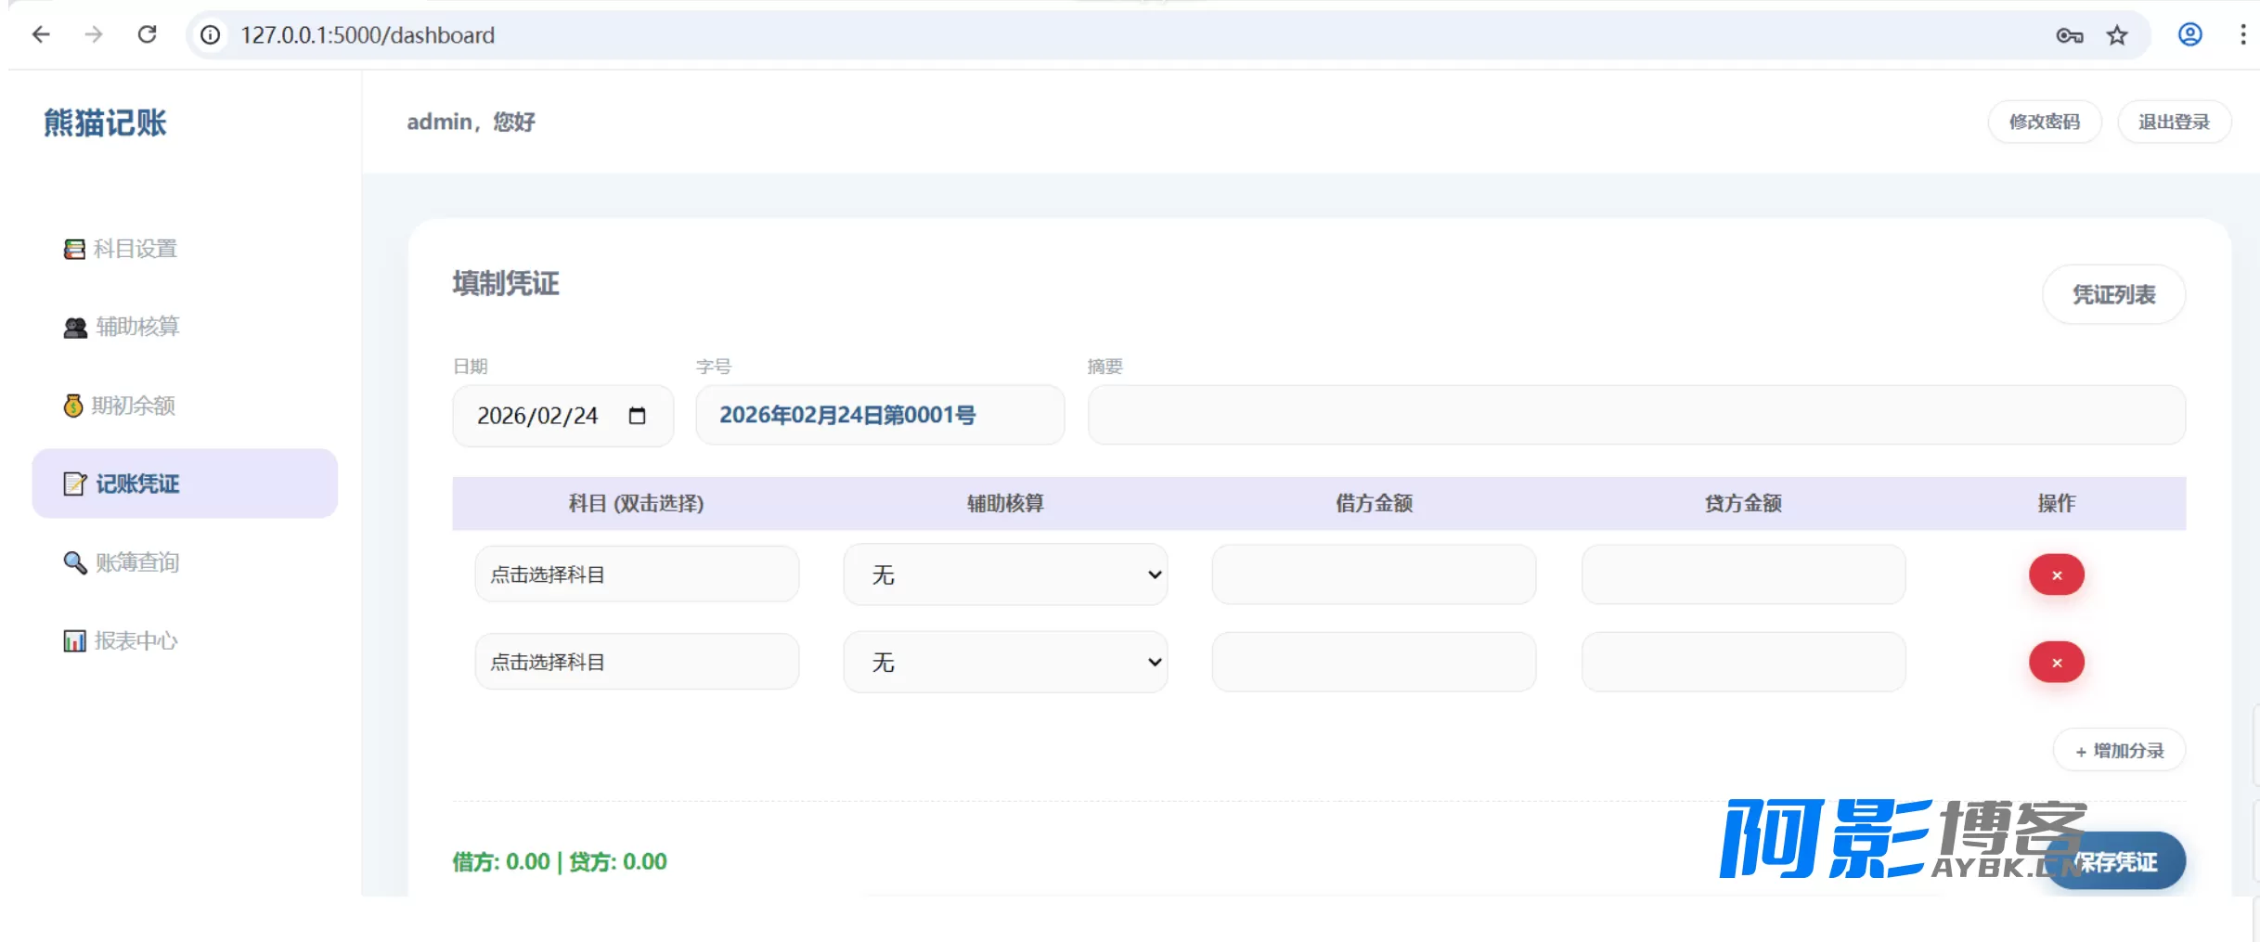The height and width of the screenshot is (942, 2260).
Task: Select the 记账凭证 menu item
Action: pyautogui.click(x=185, y=484)
